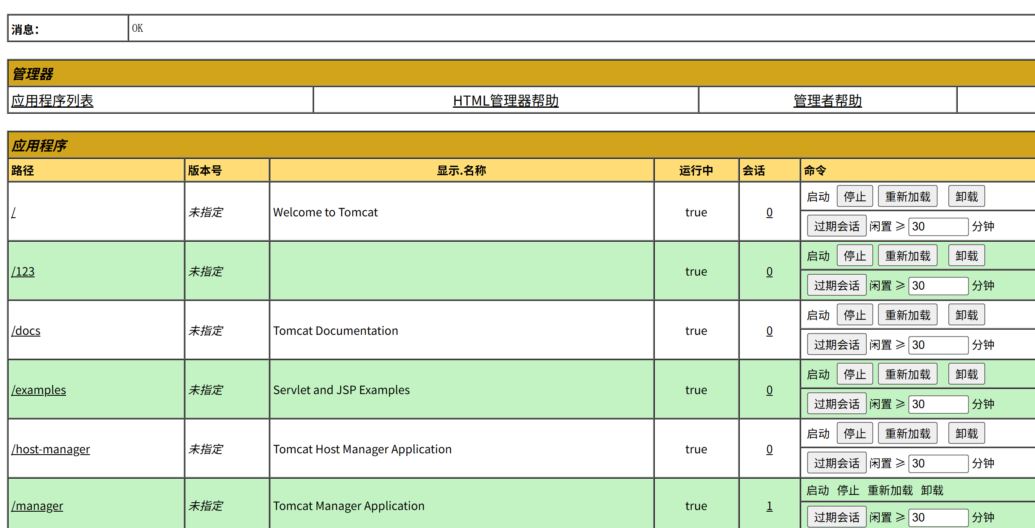This screenshot has height=528, width=1035.
Task: Open the /docs application link
Action: click(x=26, y=331)
